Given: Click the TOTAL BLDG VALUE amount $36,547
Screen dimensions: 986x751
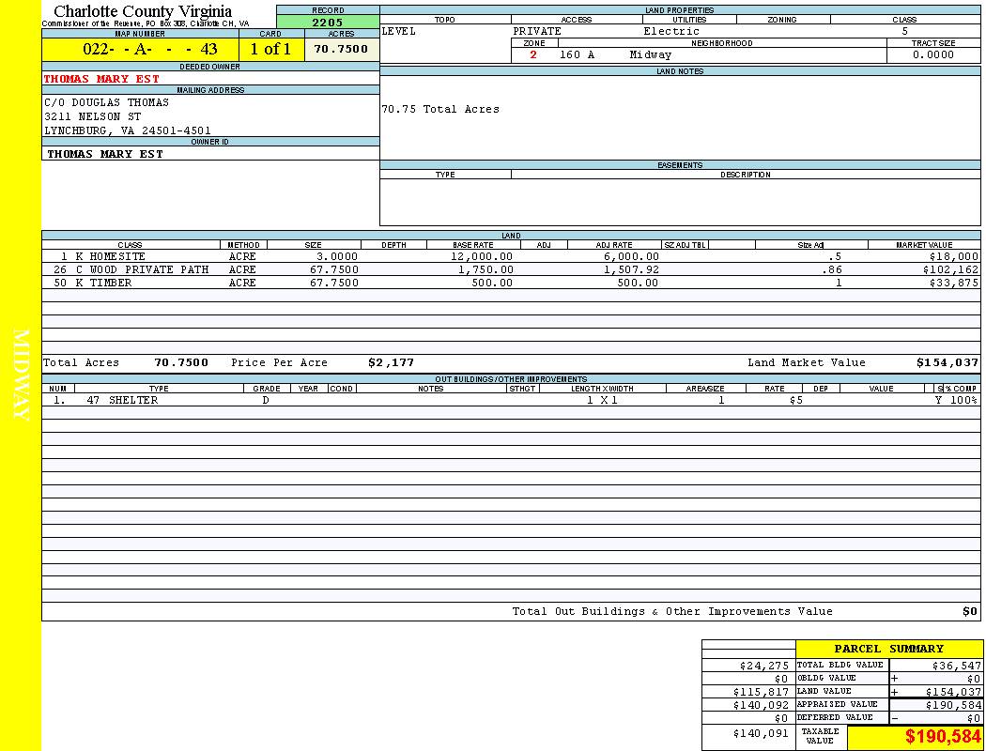Looking at the screenshot, I should tap(956, 665).
